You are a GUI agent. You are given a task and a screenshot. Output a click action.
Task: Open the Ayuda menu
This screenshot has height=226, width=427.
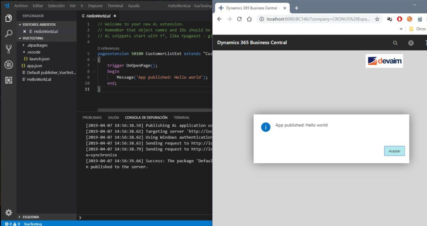point(133,6)
